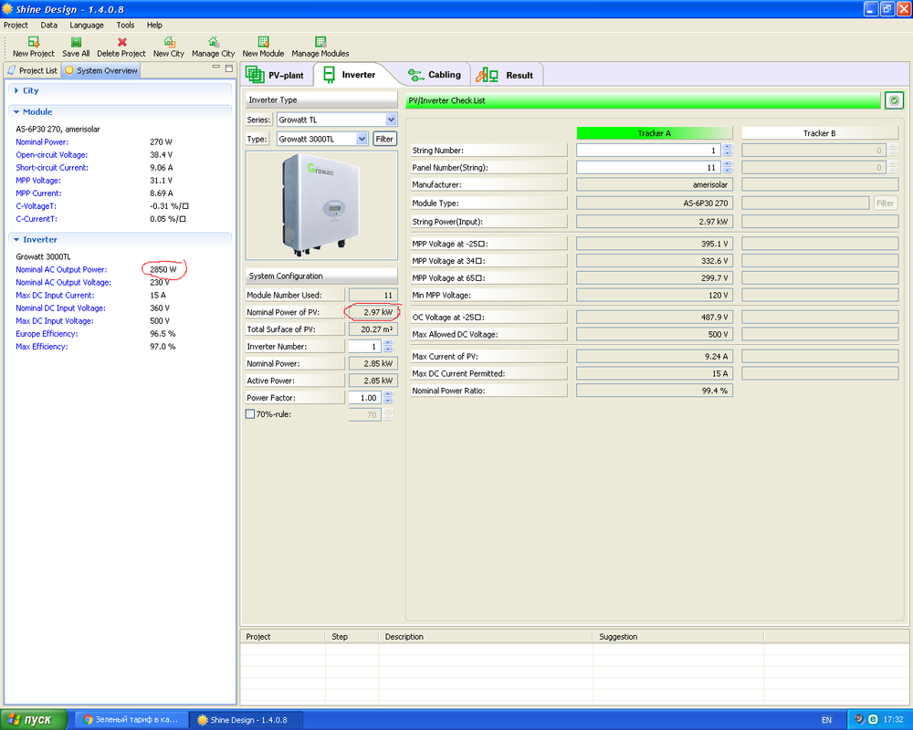Enable the 70%-rule checkbox
The height and width of the screenshot is (730, 913).
pyautogui.click(x=250, y=414)
